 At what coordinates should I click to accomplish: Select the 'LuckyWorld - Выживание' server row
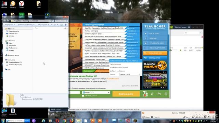(111, 40)
